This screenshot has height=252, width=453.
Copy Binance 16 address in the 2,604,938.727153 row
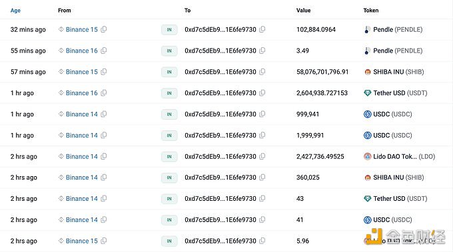(104, 93)
